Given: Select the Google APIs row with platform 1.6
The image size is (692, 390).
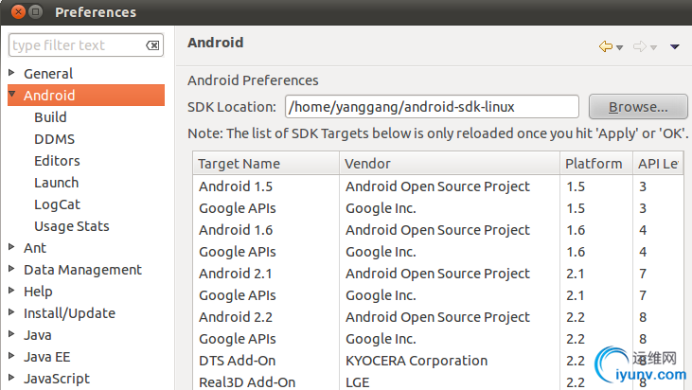Looking at the screenshot, I should [x=438, y=252].
